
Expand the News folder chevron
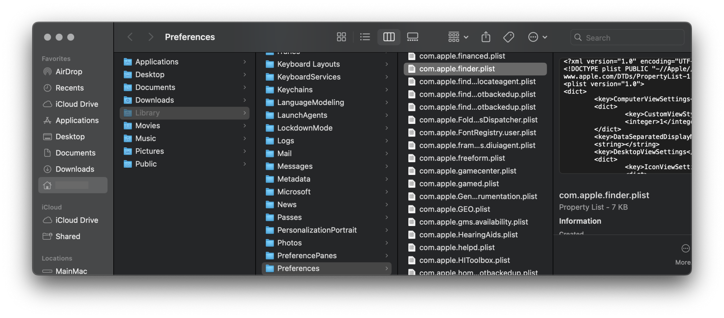click(x=387, y=205)
